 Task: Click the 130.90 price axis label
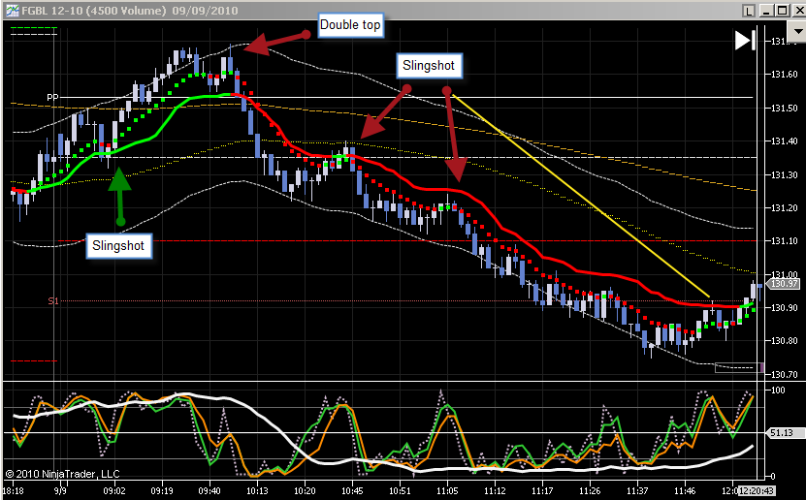point(785,307)
